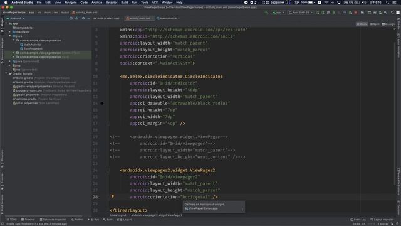
Task: Open proguard-rules.pro file
Action: click(x=52, y=90)
